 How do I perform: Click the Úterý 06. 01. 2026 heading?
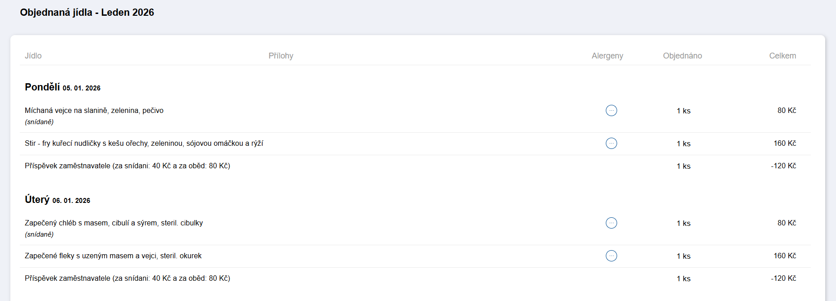click(x=58, y=200)
